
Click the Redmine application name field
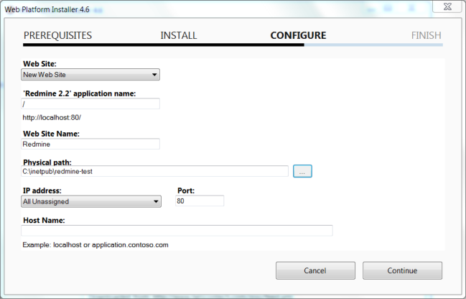click(x=90, y=104)
